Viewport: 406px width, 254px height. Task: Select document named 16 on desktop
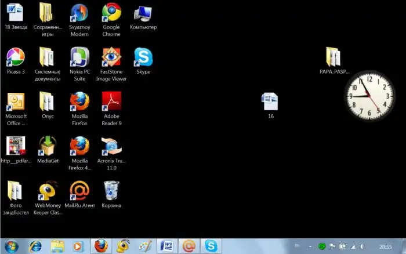(x=270, y=101)
